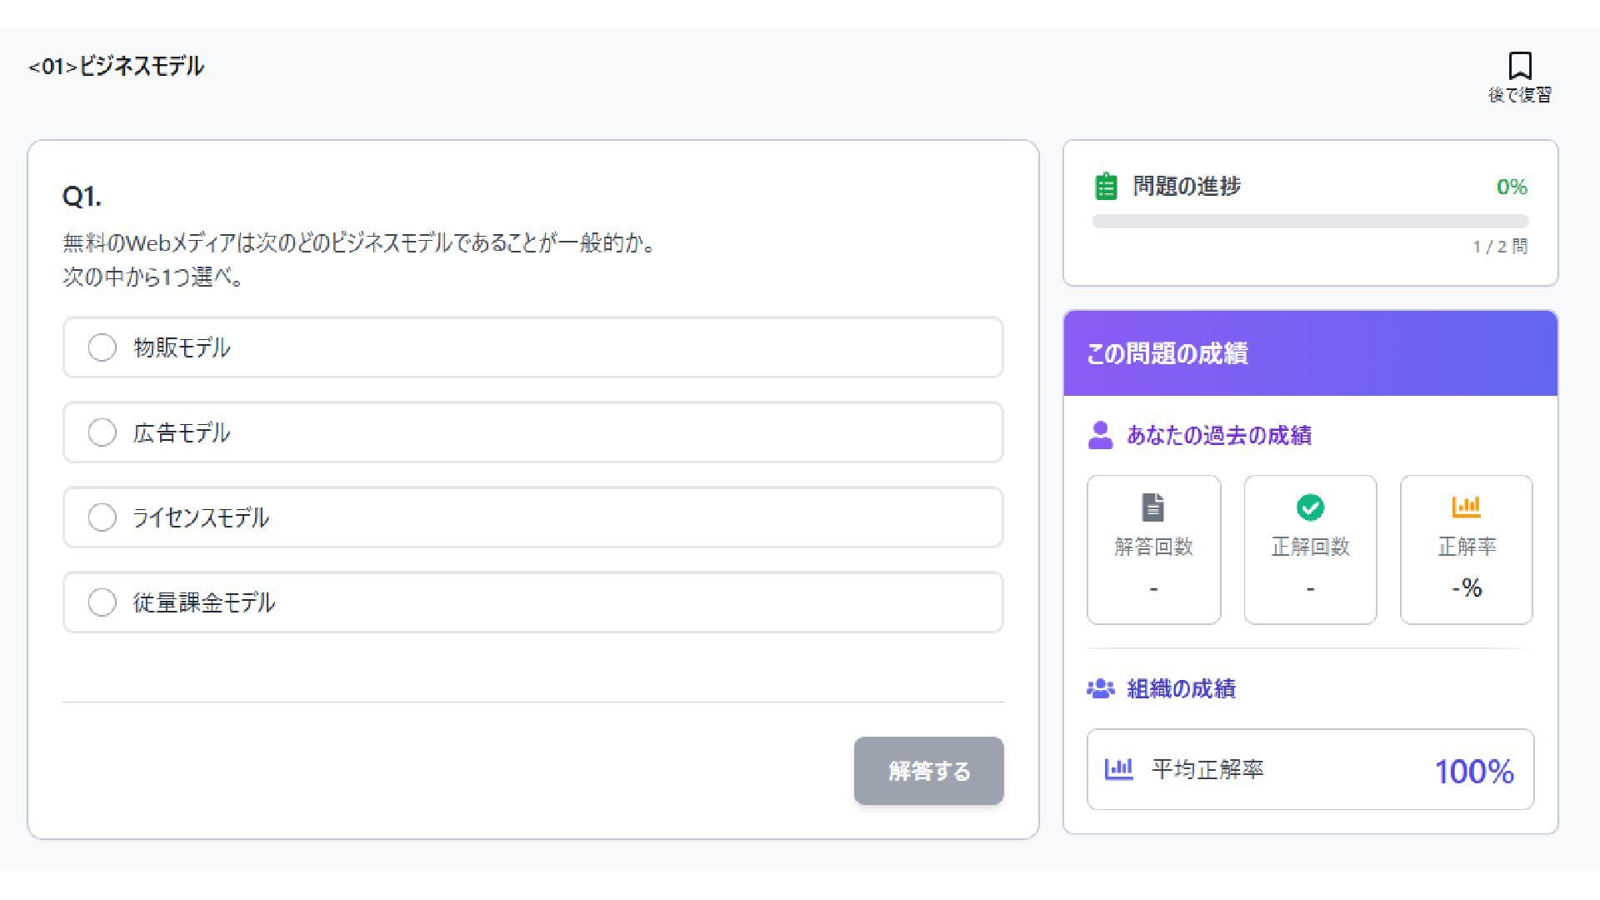Click the 解答回数 statistics card
This screenshot has width=1600, height=900.
(x=1153, y=550)
